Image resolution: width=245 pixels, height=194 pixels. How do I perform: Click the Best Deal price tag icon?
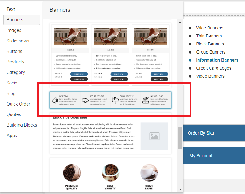(55, 100)
